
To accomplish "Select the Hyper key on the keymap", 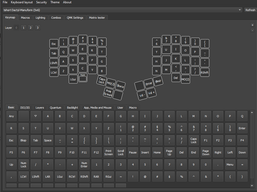I will [x=83, y=78].
